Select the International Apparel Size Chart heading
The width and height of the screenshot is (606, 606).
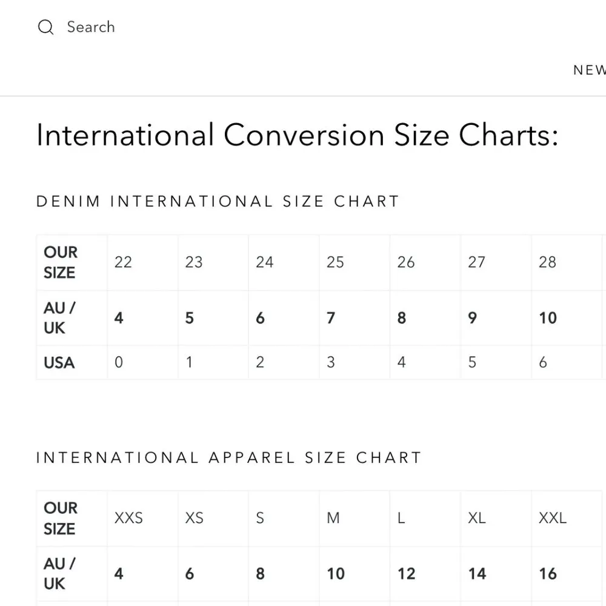[228, 458]
